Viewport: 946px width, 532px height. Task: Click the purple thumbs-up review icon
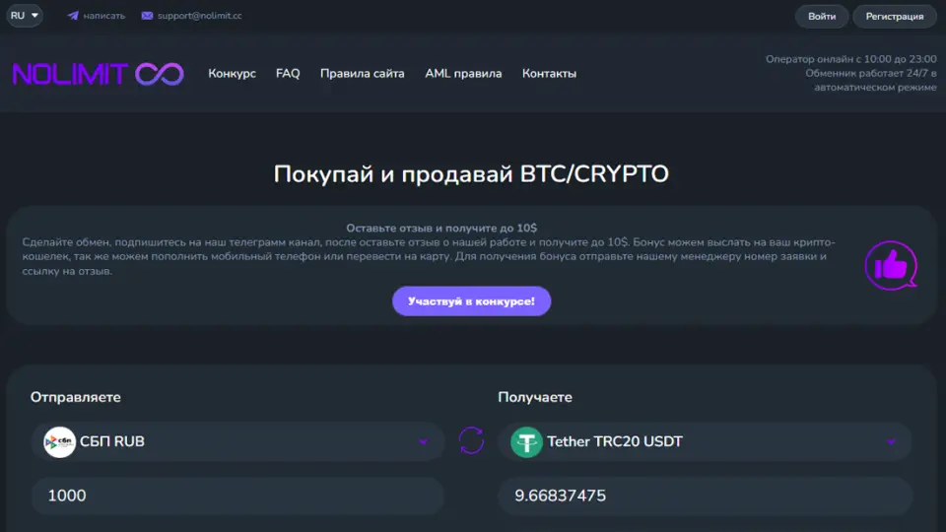coord(891,265)
